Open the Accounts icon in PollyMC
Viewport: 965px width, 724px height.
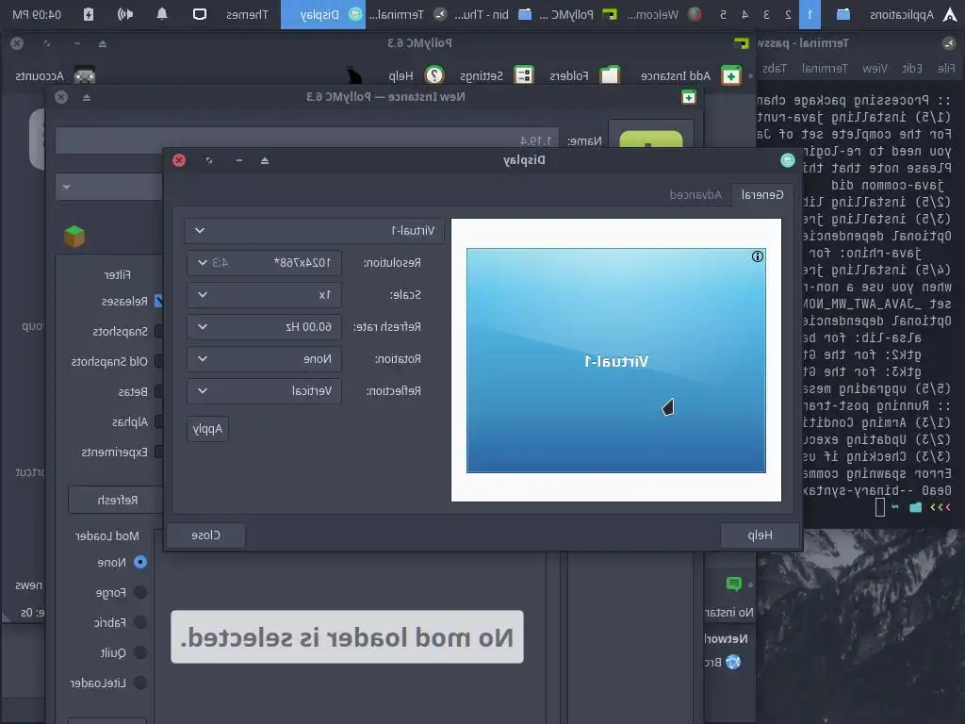[x=84, y=75]
